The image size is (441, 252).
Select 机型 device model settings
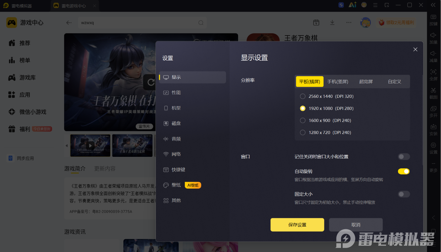tap(192, 108)
